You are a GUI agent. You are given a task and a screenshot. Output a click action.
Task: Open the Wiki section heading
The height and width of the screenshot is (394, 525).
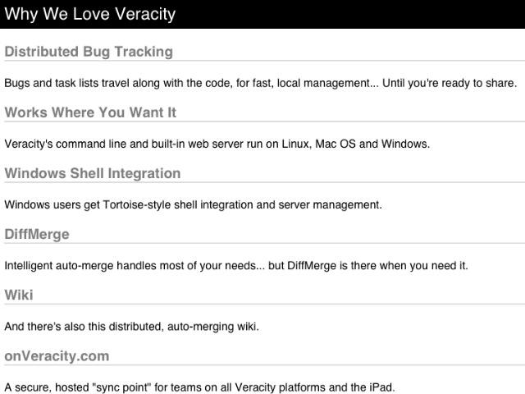19,295
